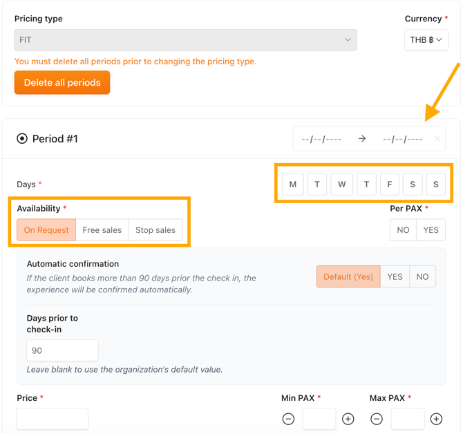Set Per PAX to YES

[431, 229]
